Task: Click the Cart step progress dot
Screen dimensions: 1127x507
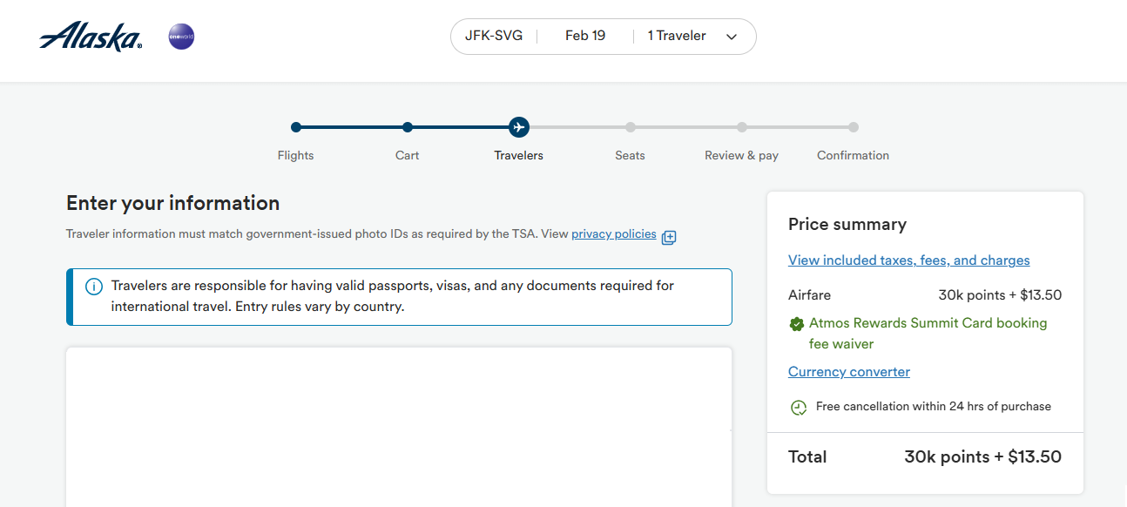Action: click(x=408, y=127)
